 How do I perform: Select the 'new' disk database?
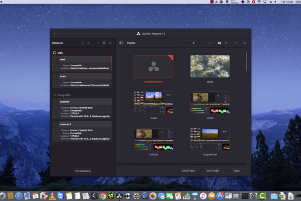(x=82, y=64)
